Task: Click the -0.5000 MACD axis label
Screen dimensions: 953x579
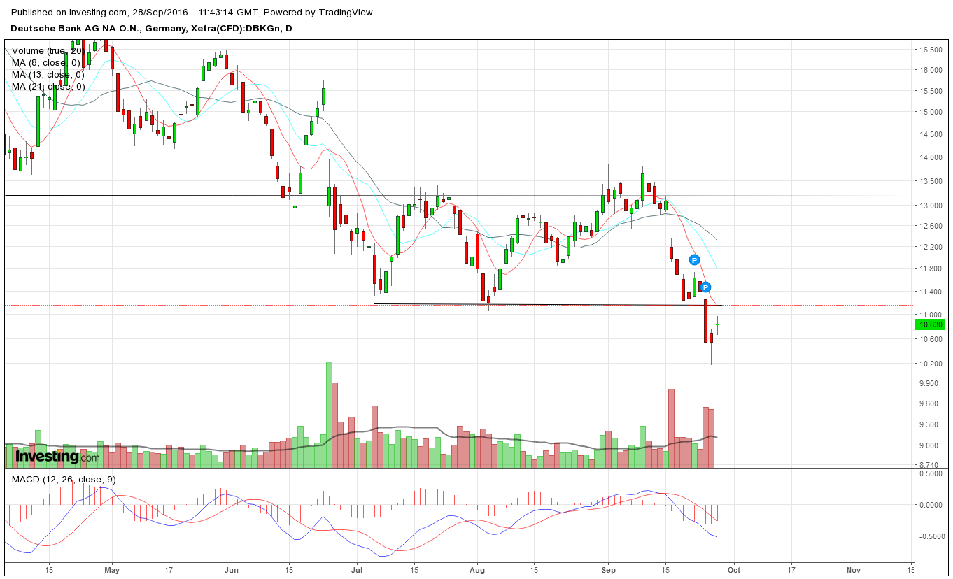Action: click(931, 536)
